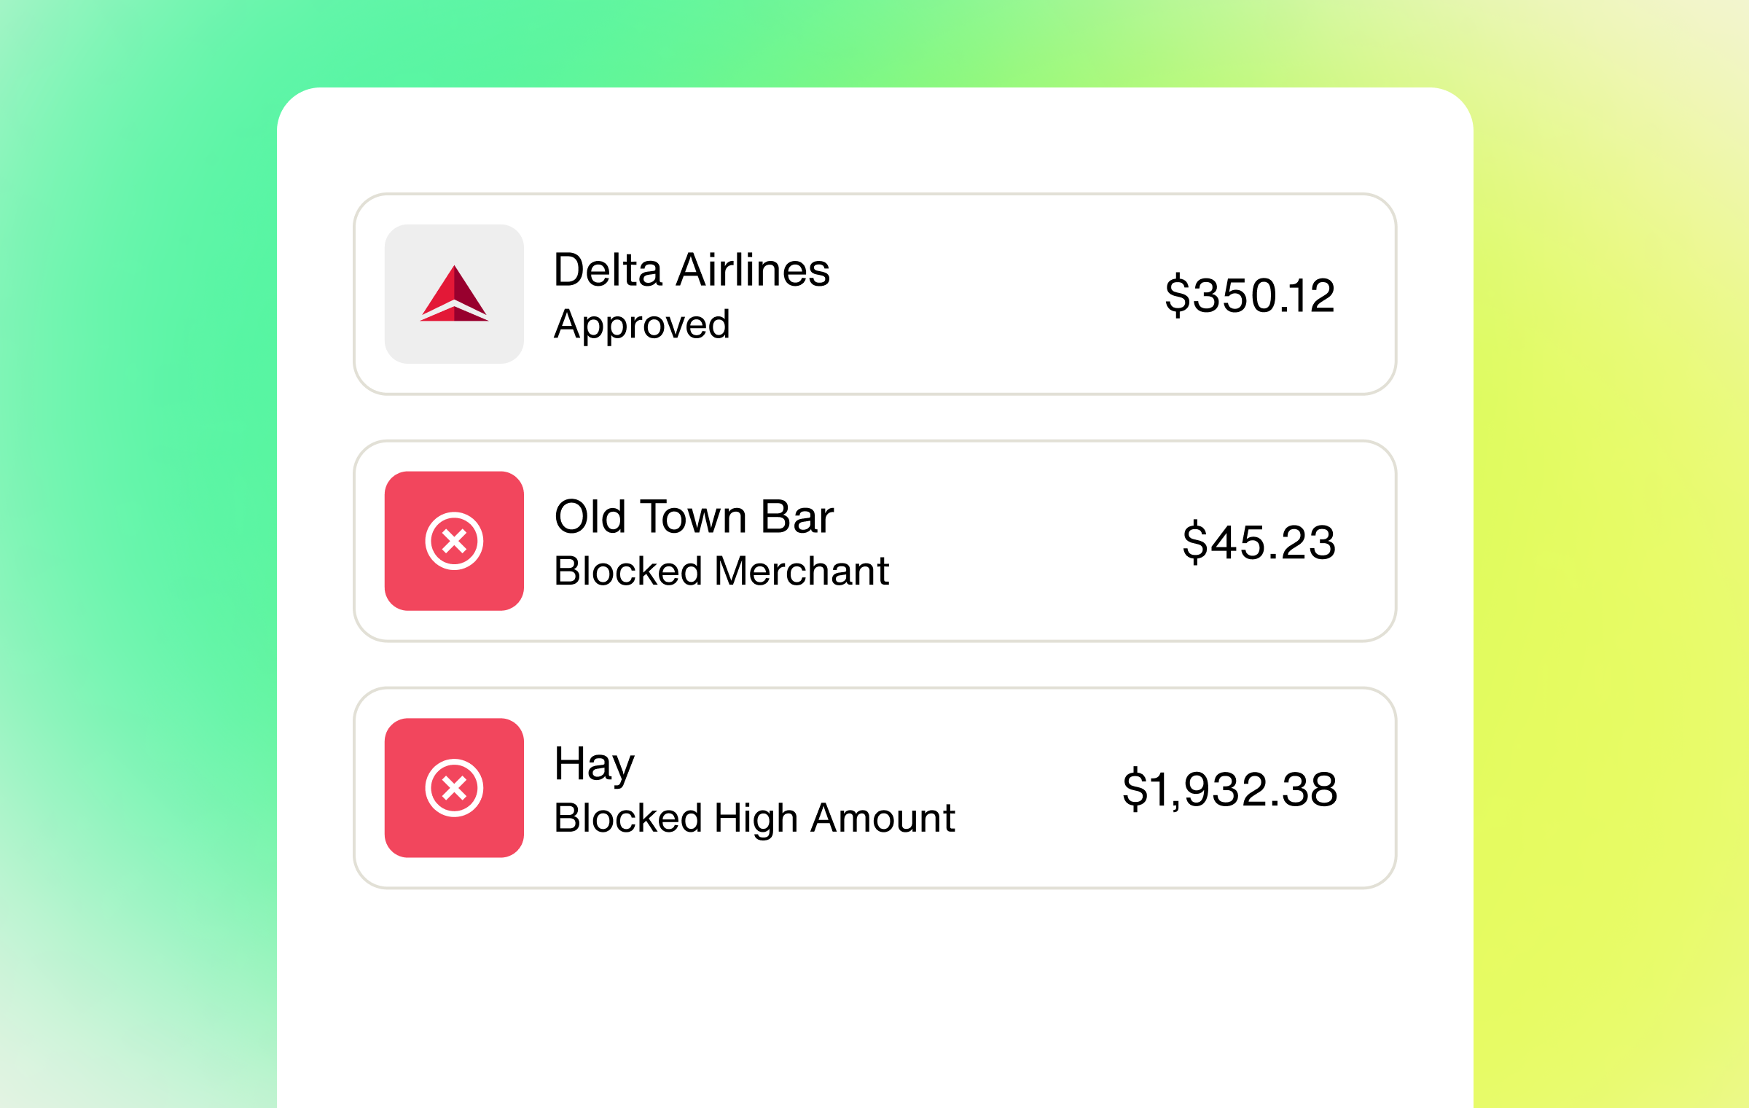Click the $350.12 transaction amount
The image size is (1749, 1108).
tap(1250, 295)
